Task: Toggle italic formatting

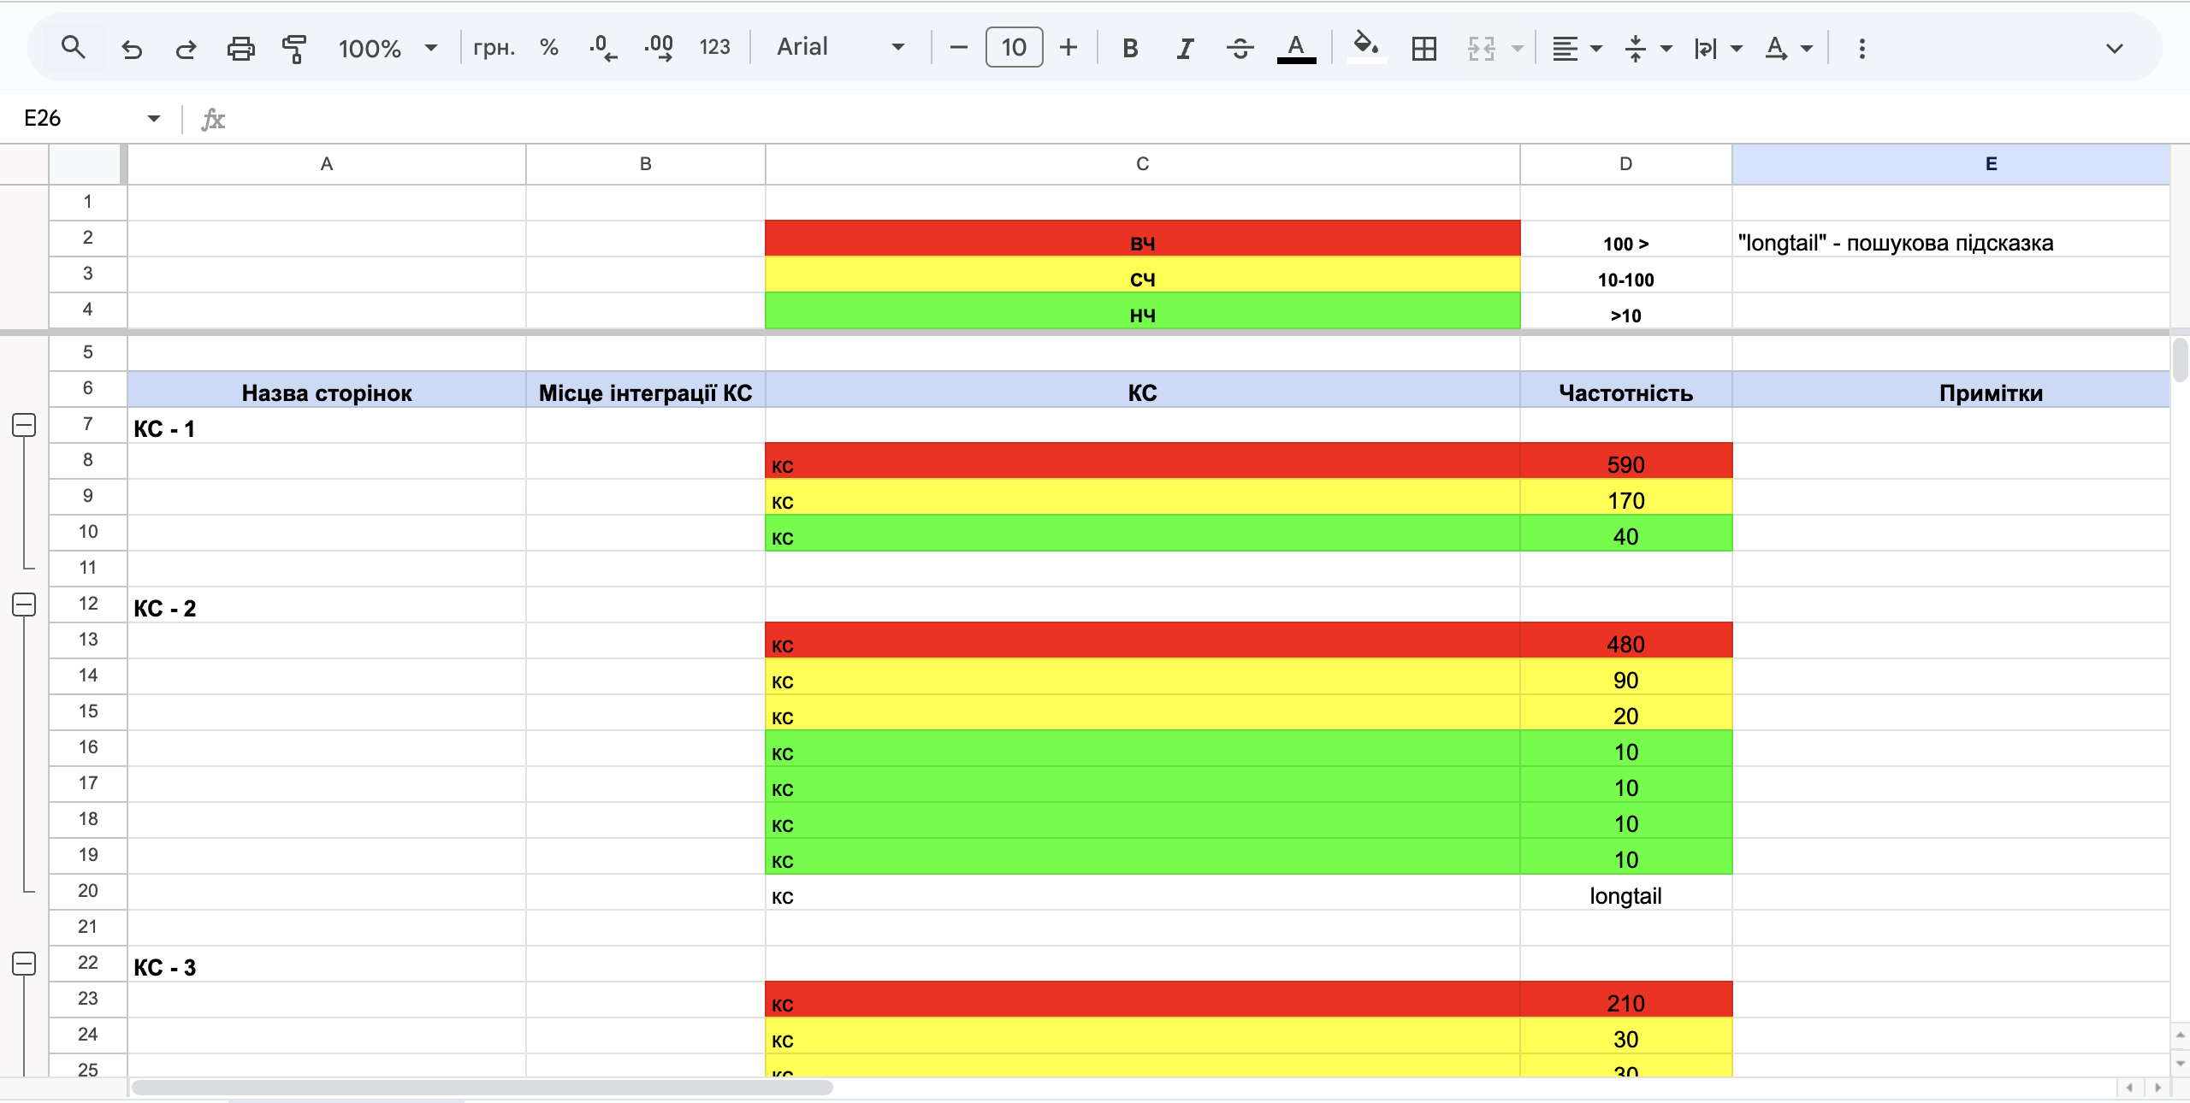Action: pyautogui.click(x=1185, y=48)
